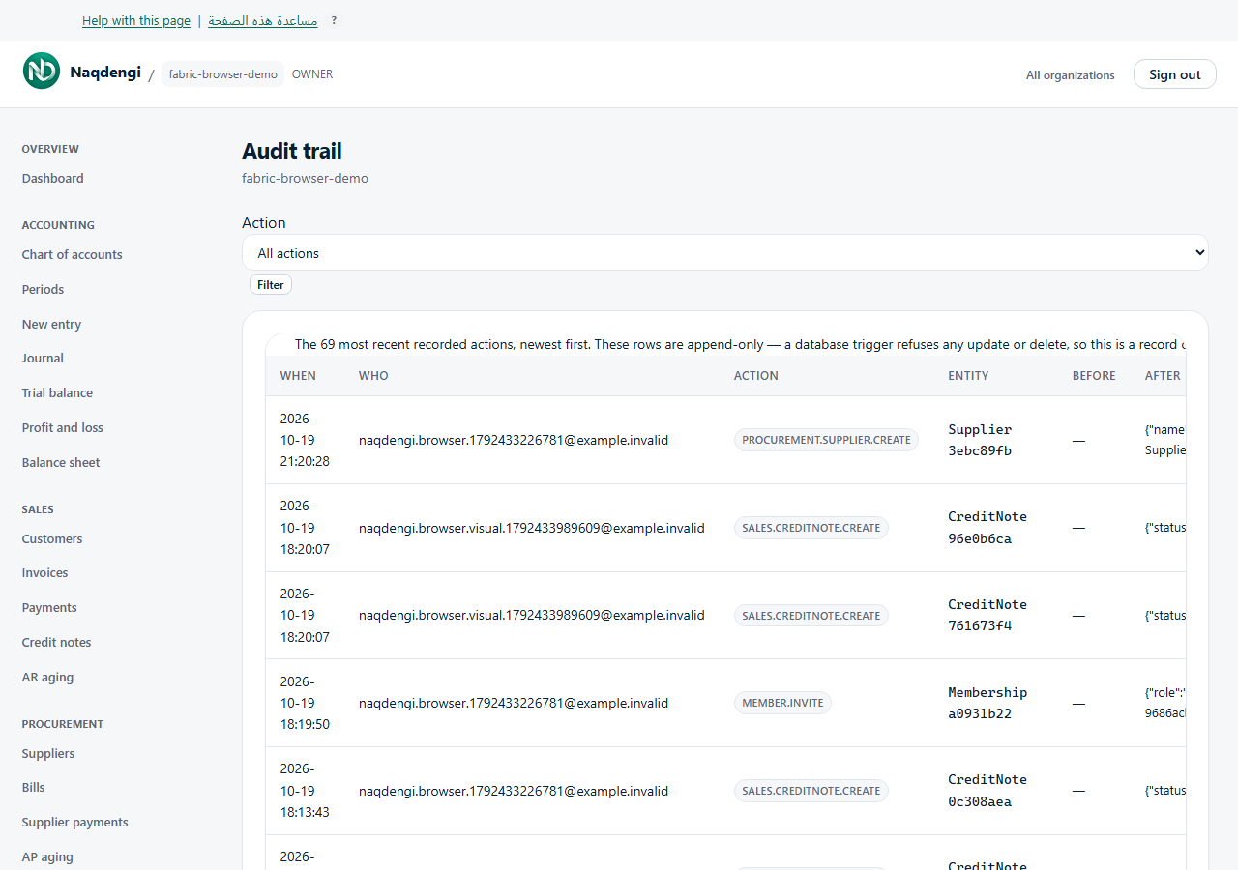1238x870 pixels.
Task: Open the sales Payments page
Action: pos(49,608)
